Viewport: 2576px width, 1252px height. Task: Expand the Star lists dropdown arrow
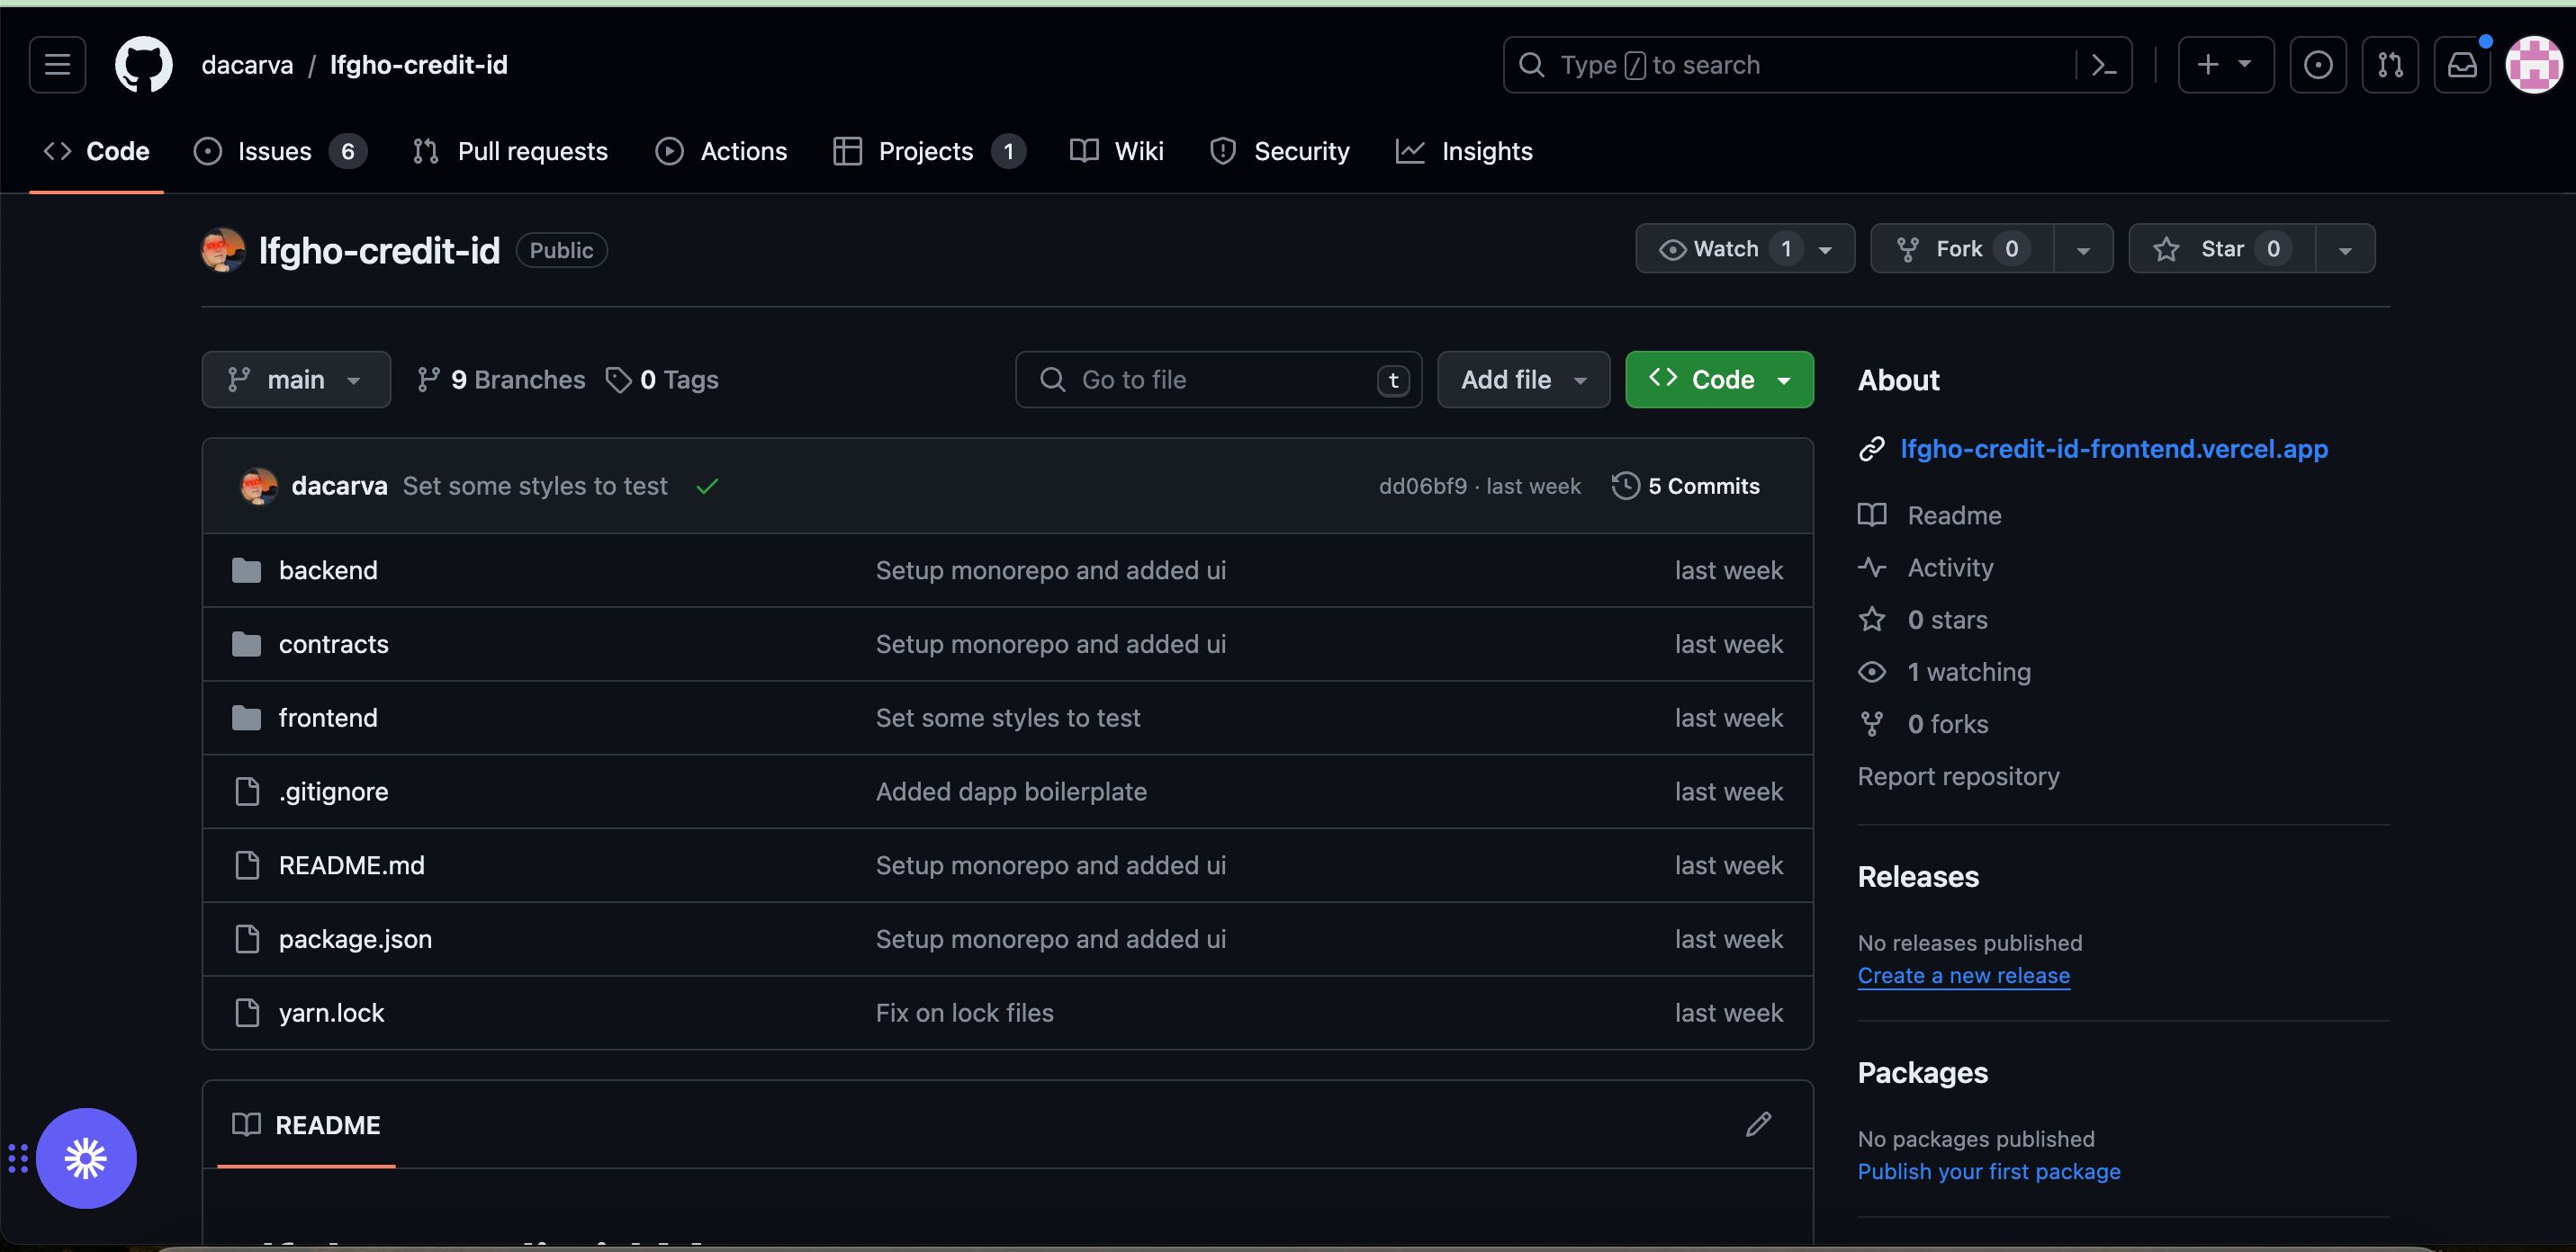click(2345, 249)
